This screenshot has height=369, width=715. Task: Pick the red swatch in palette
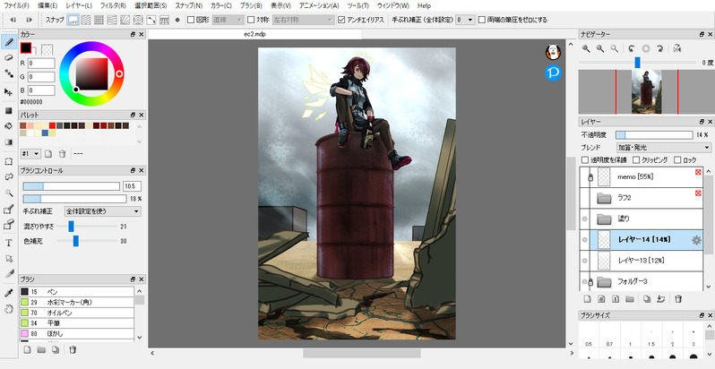tap(53, 125)
